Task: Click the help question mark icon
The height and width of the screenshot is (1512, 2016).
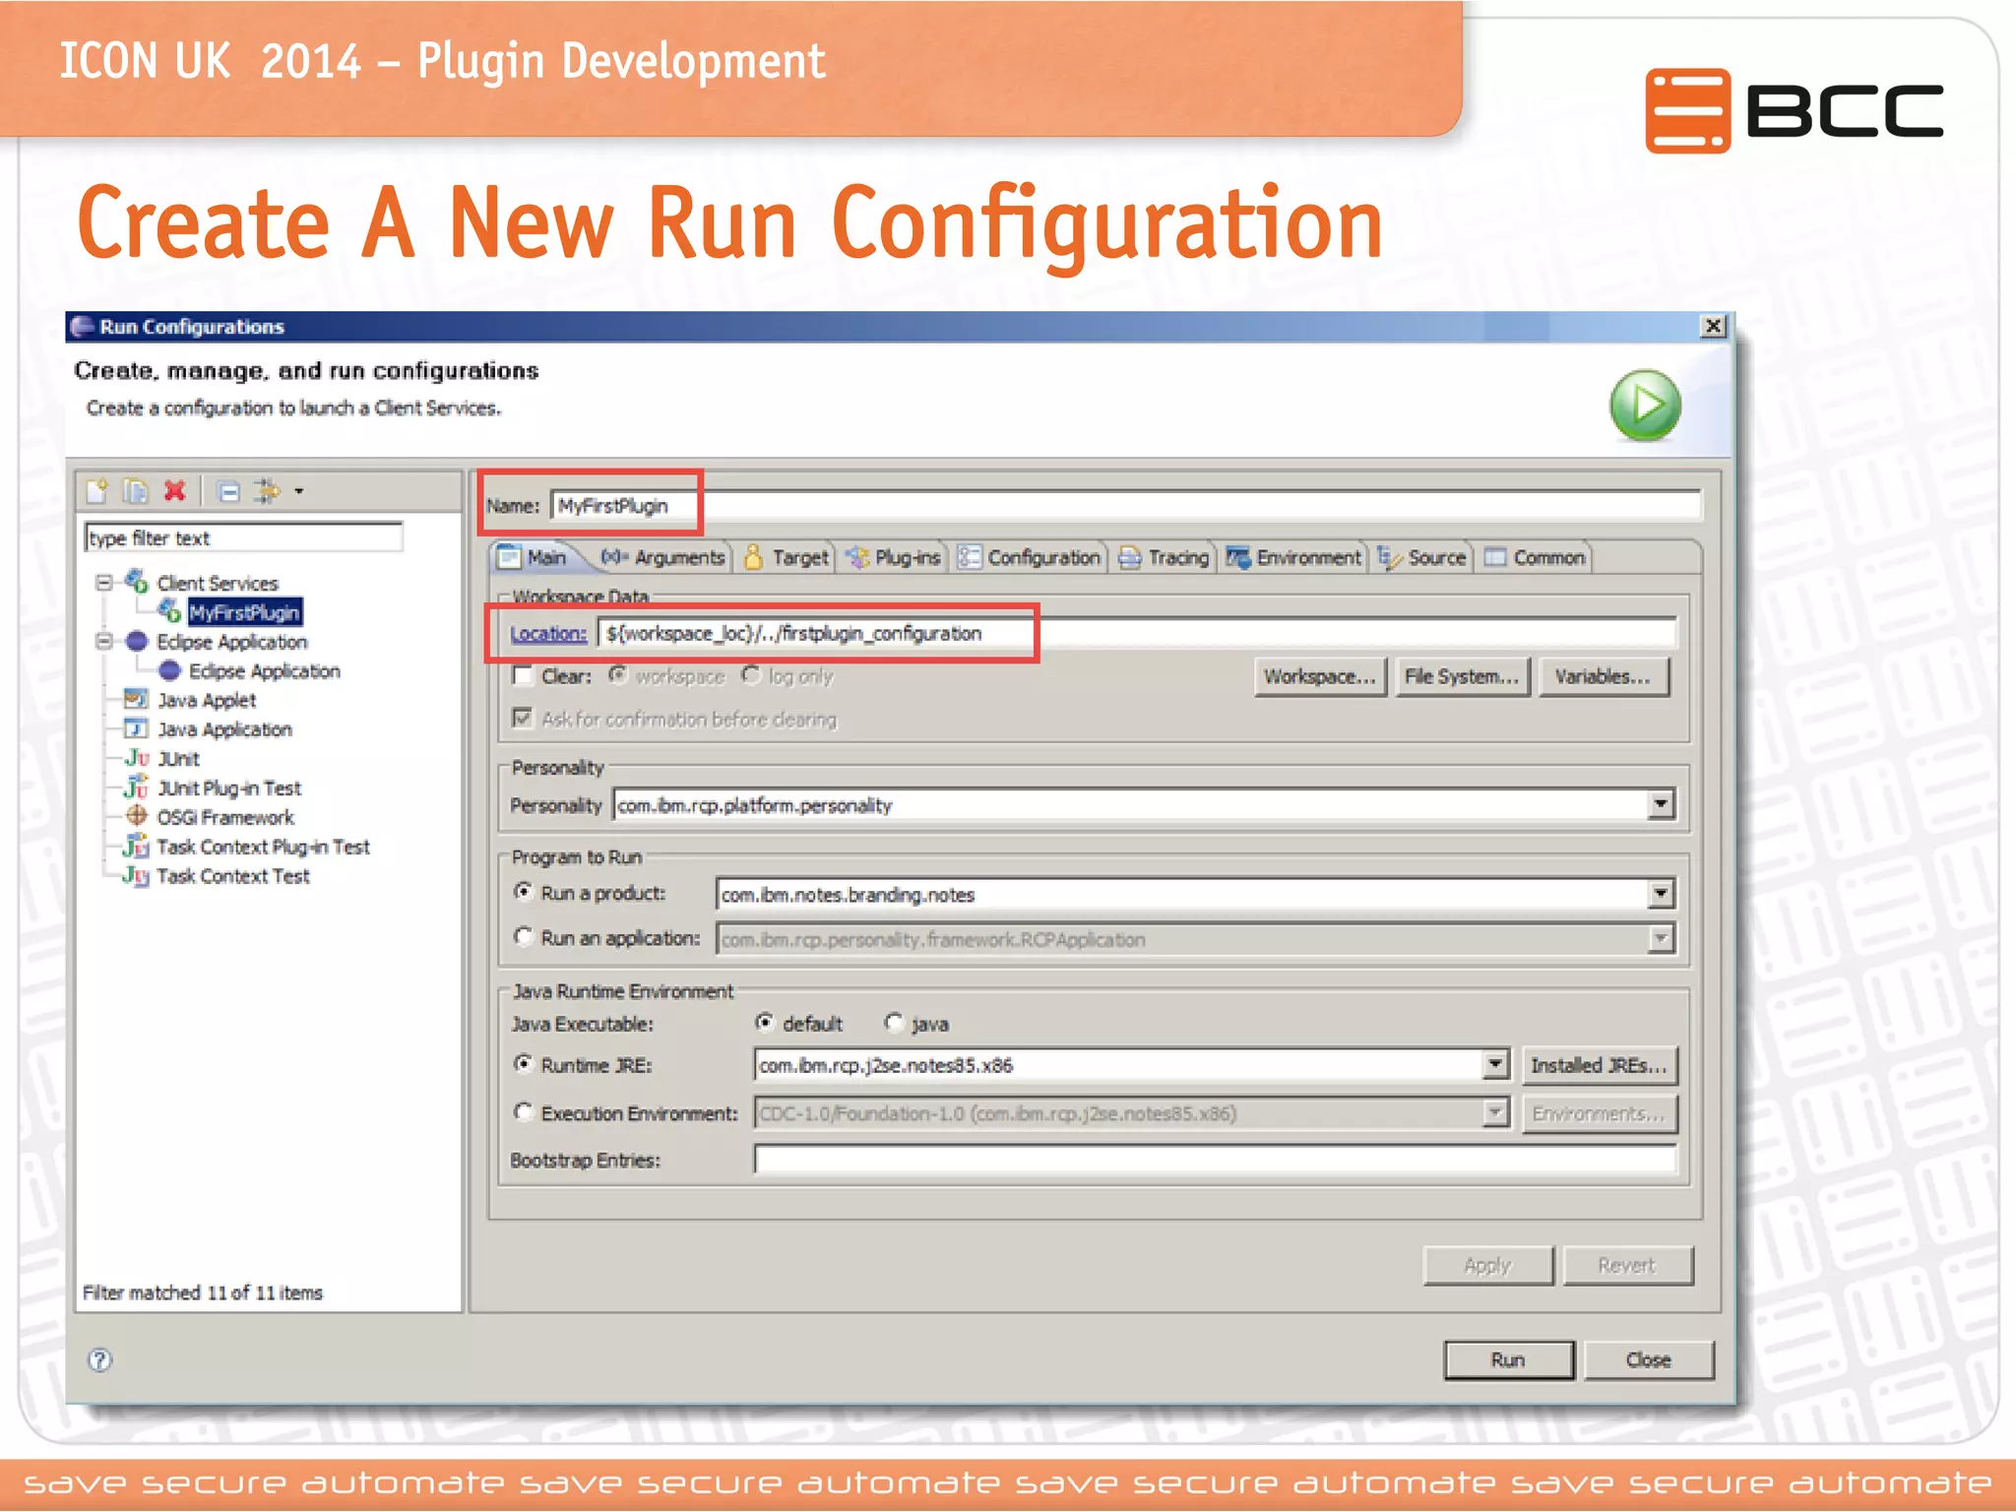Action: [x=100, y=1359]
